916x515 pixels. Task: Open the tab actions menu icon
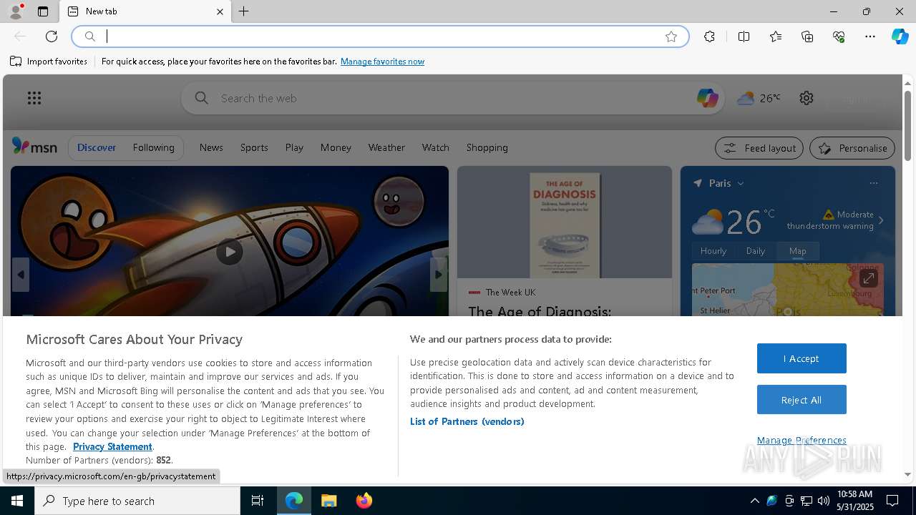tap(43, 11)
